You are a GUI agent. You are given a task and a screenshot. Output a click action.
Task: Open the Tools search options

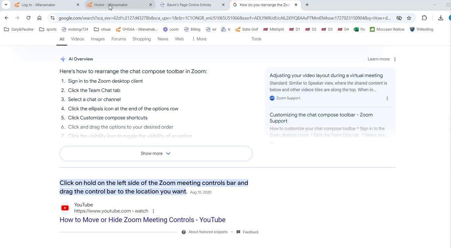tap(256, 39)
